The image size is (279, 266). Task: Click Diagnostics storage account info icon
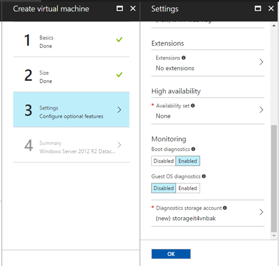225,208
